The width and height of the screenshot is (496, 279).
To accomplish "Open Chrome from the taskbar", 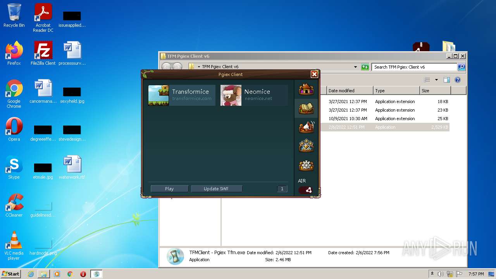I will tap(70, 274).
